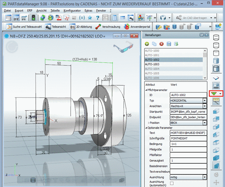Image resolution: width=225 pixels, height=187 pixels.
Task: Open the Typ HORIZONTAL dropdown
Action: tap(205, 101)
